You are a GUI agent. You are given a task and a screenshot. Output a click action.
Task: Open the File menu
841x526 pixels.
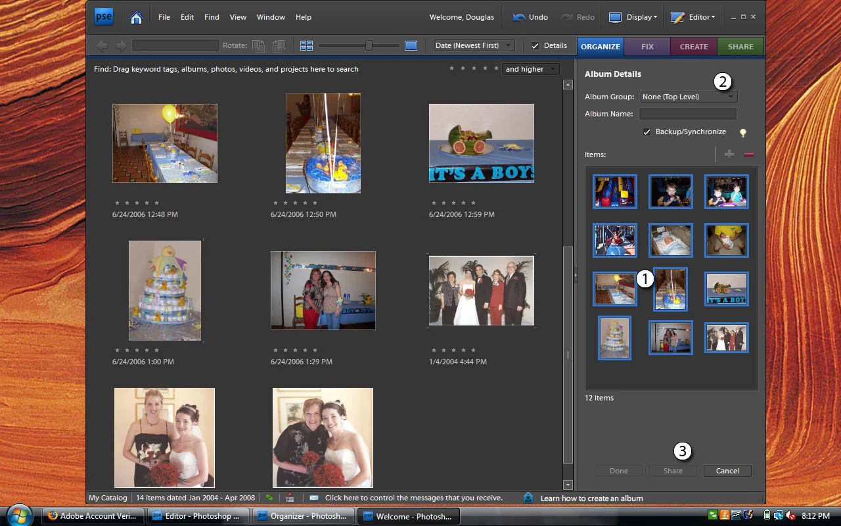pyautogui.click(x=164, y=17)
